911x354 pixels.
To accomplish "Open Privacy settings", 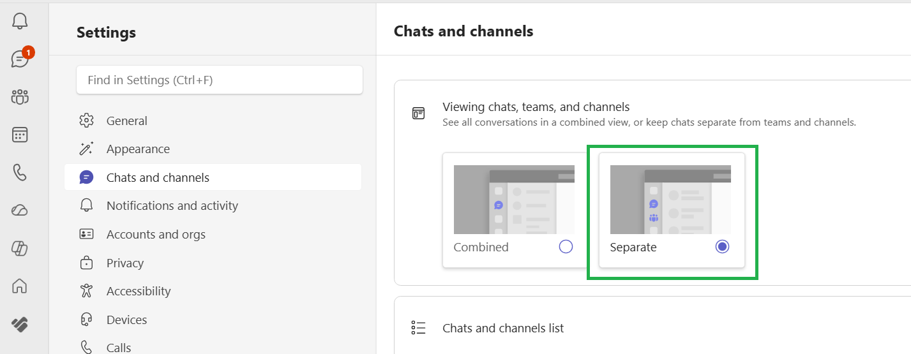I will pos(213,263).
